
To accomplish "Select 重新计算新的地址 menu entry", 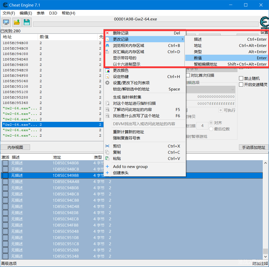I will point(145,132).
